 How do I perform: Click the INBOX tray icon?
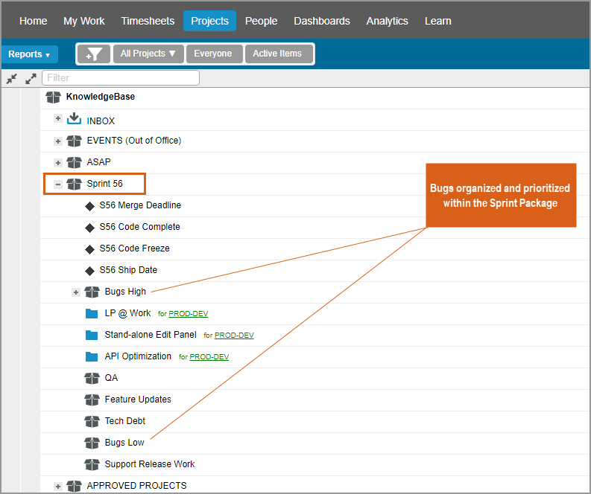coord(74,120)
